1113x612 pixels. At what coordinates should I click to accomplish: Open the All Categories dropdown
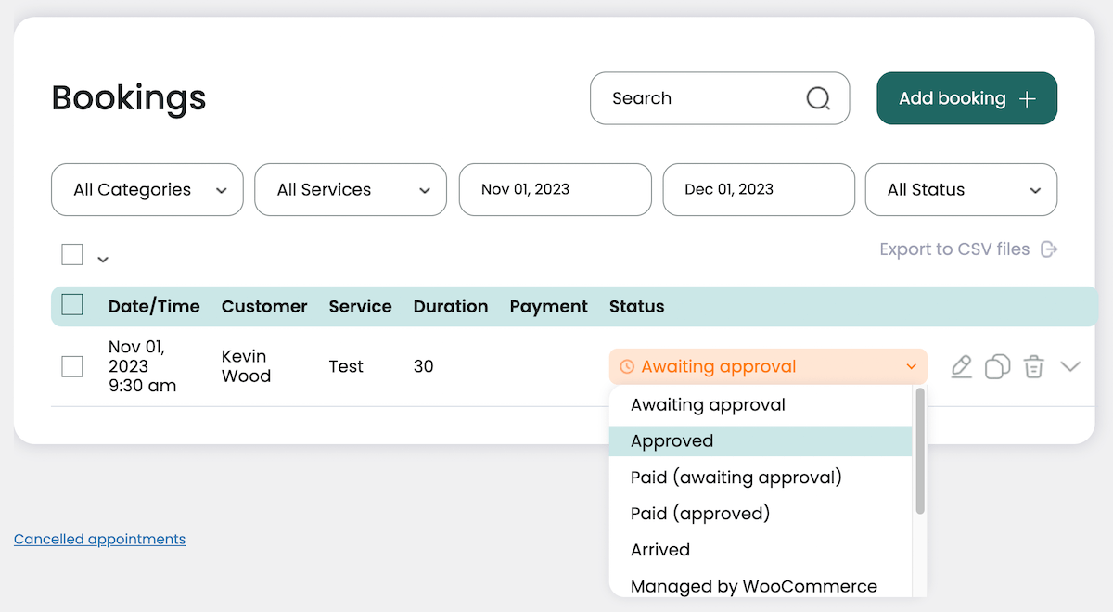(x=147, y=190)
